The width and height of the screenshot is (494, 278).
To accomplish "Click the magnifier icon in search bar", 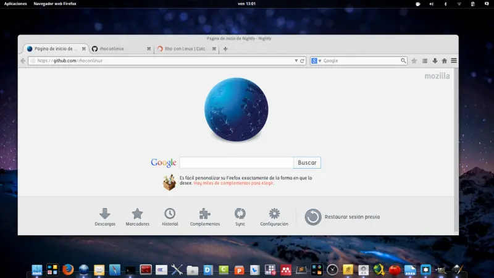I will 403,61.
